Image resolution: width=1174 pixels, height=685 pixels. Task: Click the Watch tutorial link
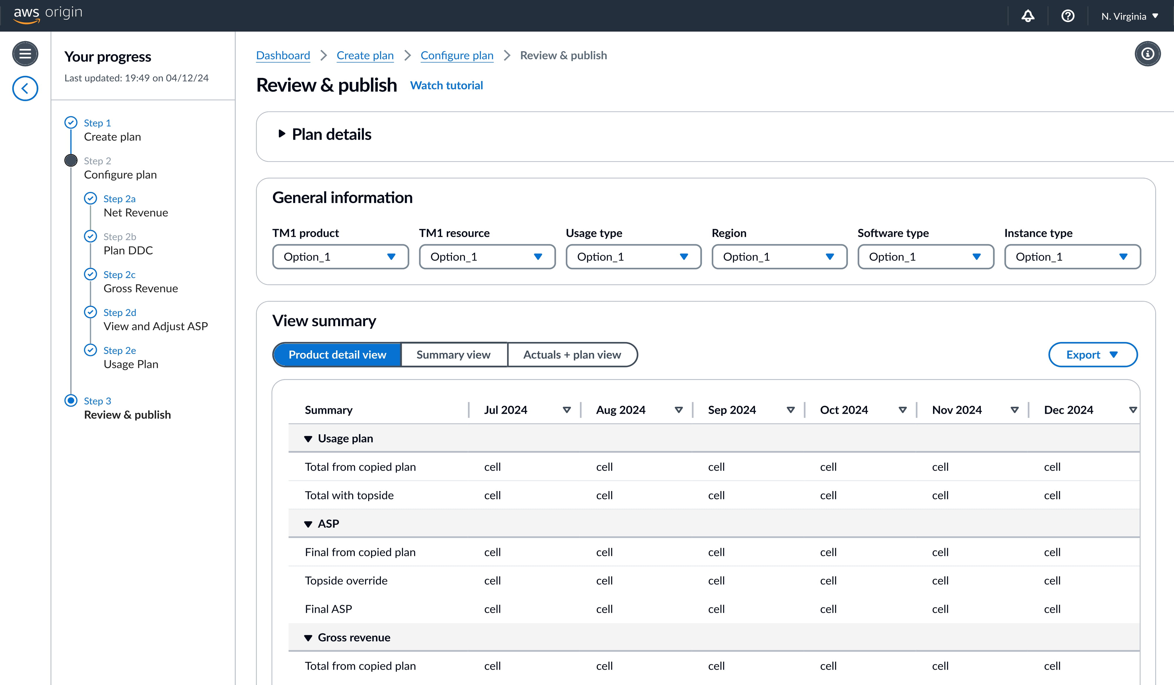tap(446, 86)
